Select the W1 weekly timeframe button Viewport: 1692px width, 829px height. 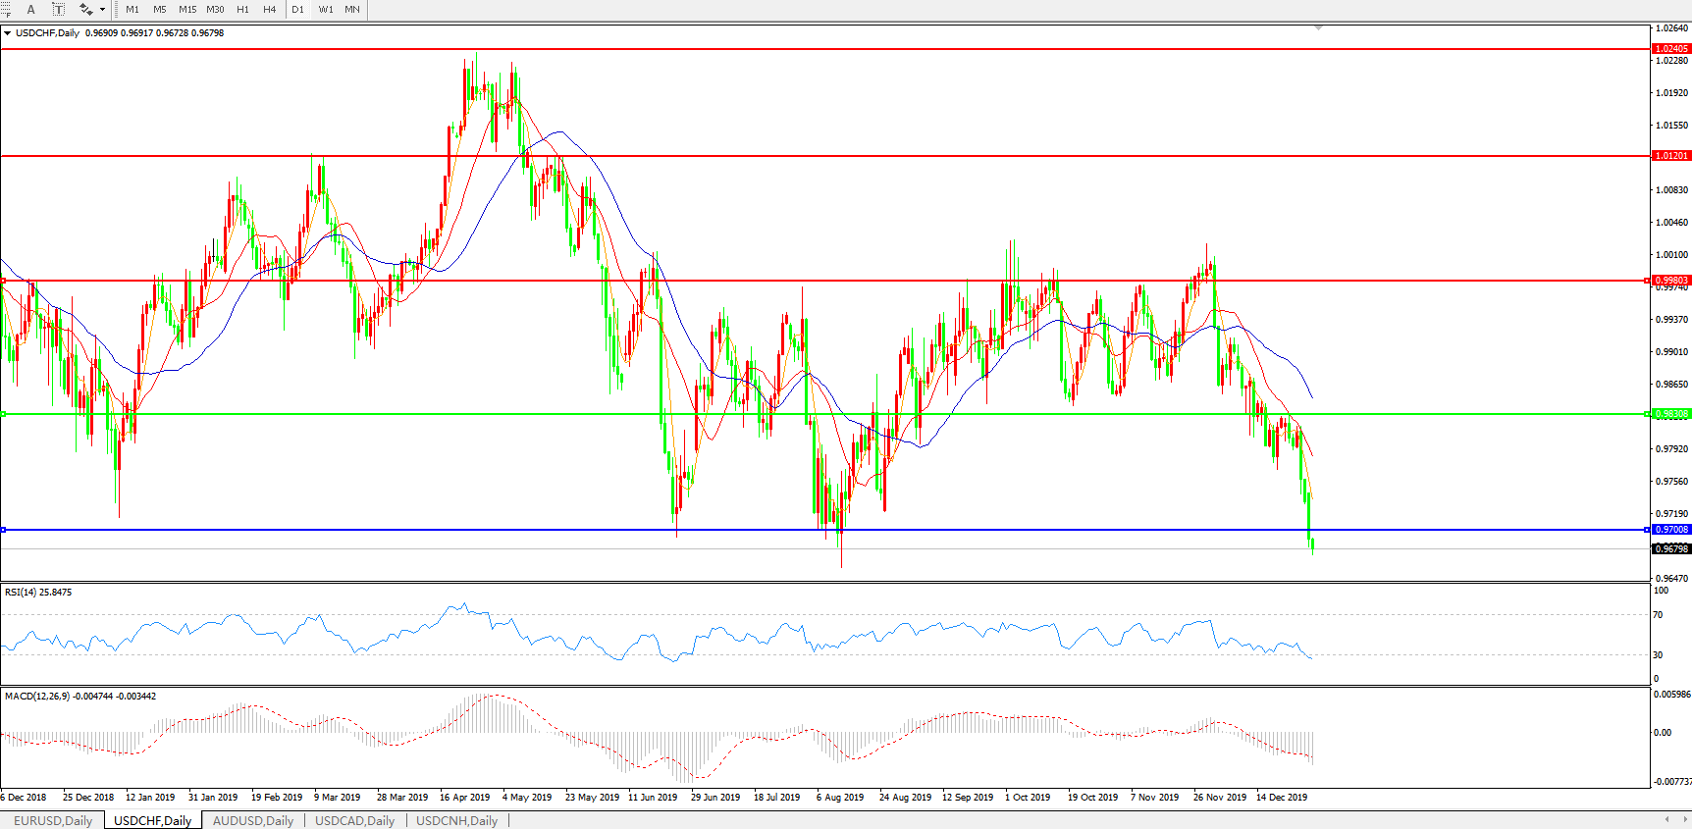click(x=325, y=9)
